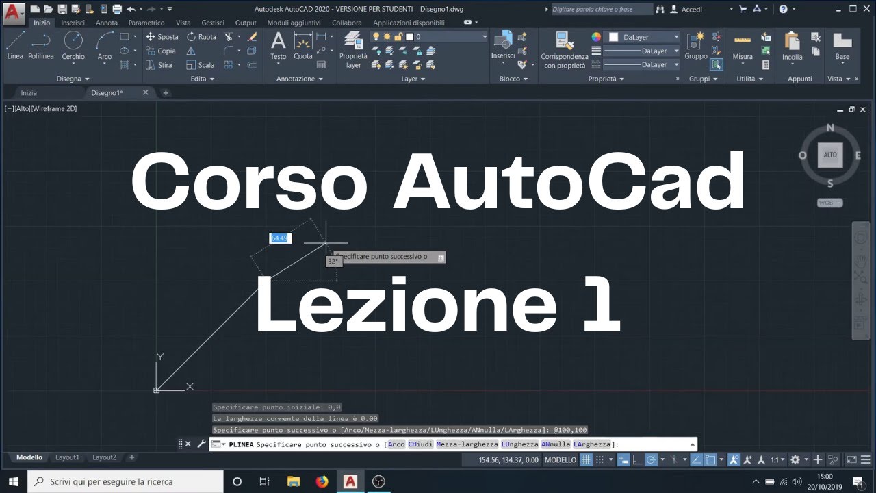Click the ALTO face of ViewCube
The width and height of the screenshot is (876, 493).
click(x=830, y=155)
